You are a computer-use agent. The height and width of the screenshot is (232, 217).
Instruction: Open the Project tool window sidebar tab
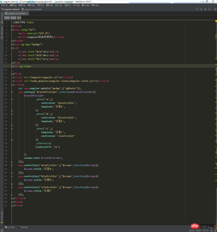(x=2, y=18)
